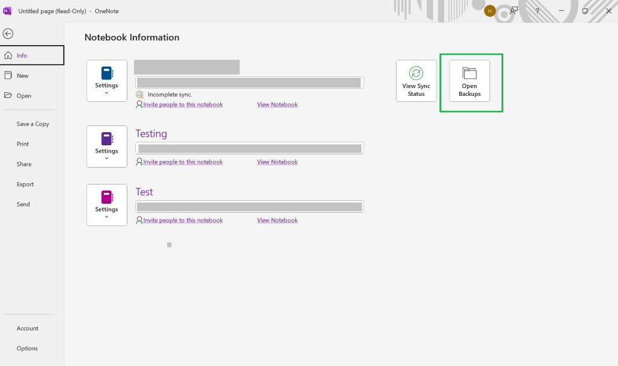Click the Open Backups folder icon
This screenshot has height=366, width=618.
(x=470, y=74)
